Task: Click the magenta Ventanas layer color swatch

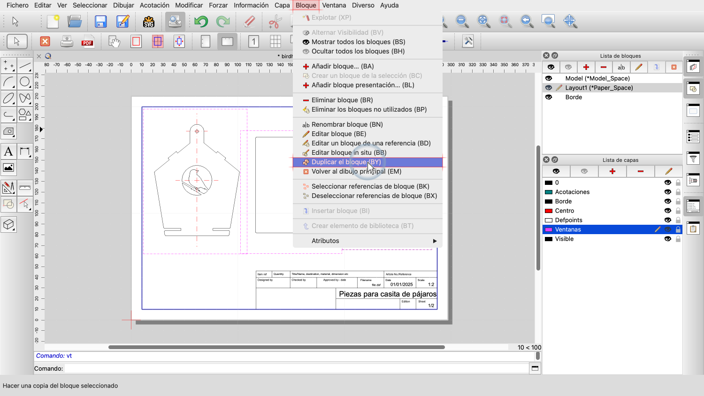Action: pyautogui.click(x=548, y=229)
